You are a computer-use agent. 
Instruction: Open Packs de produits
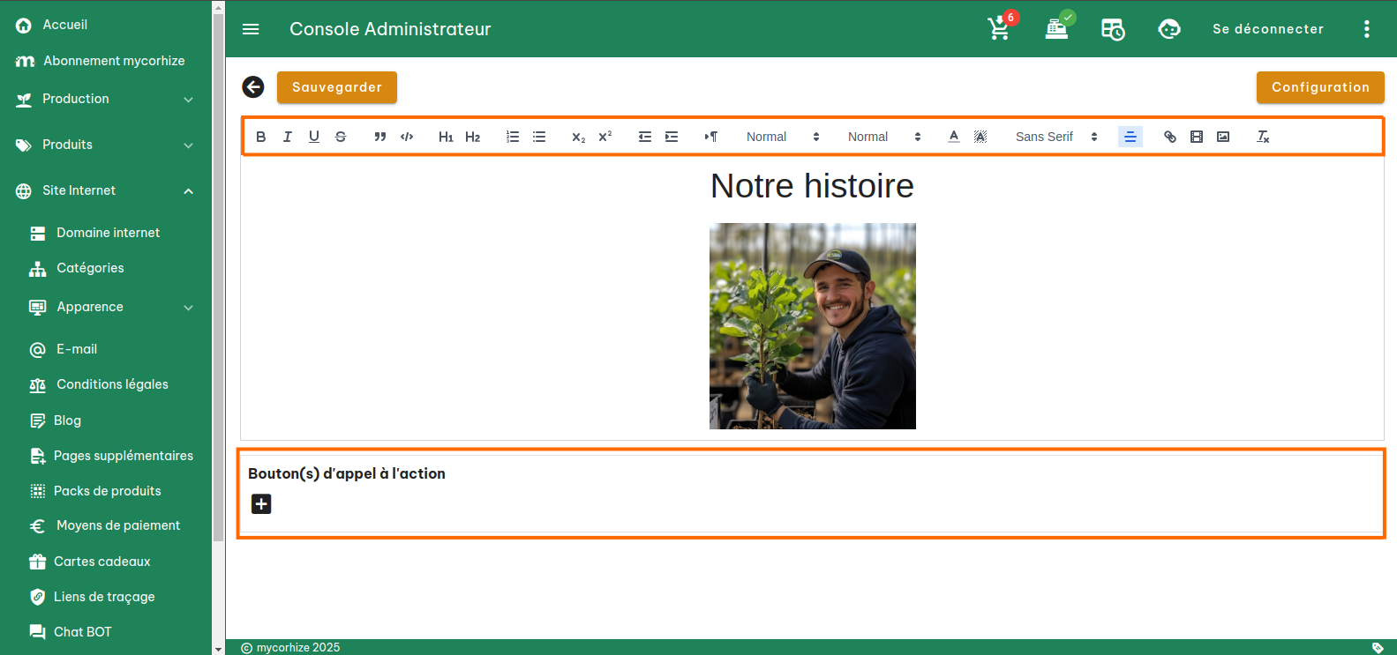(x=106, y=491)
